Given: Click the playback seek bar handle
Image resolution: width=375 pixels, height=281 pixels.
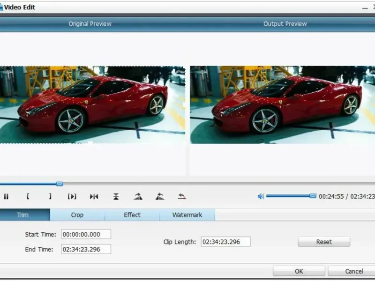Looking at the screenshot, I should tap(60, 184).
